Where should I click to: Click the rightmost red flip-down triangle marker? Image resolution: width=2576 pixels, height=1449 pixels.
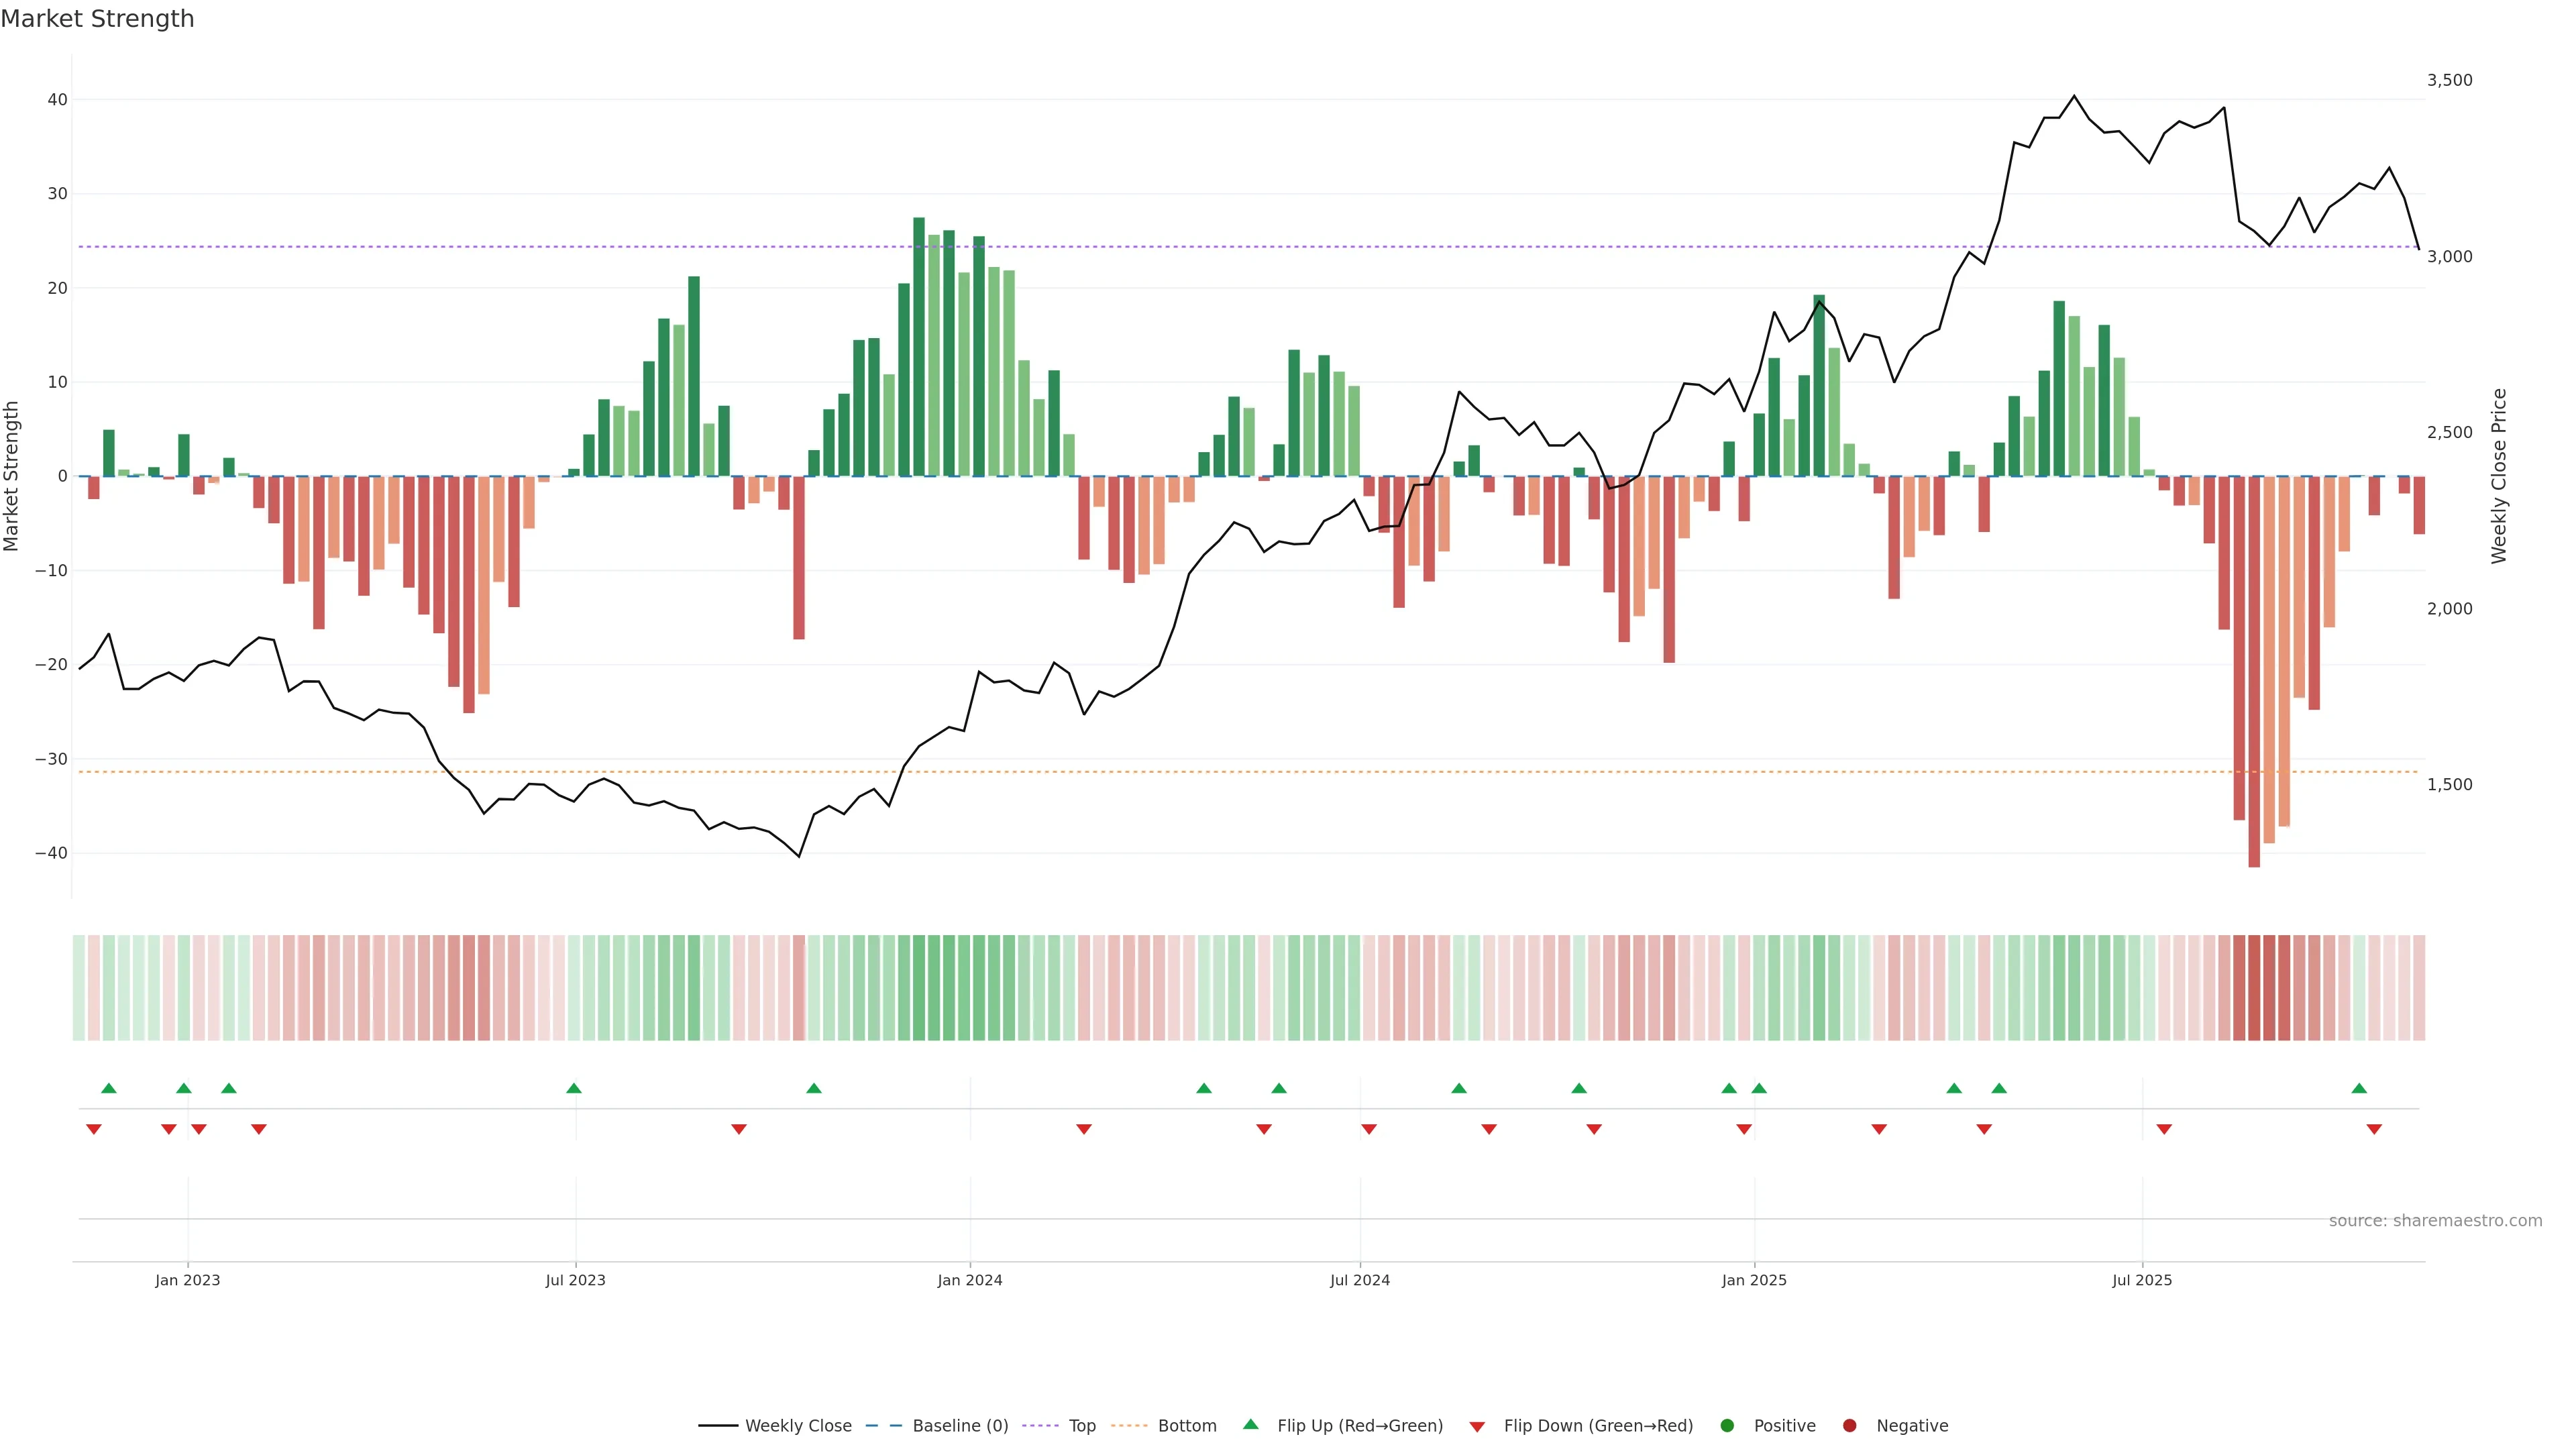2374,1129
